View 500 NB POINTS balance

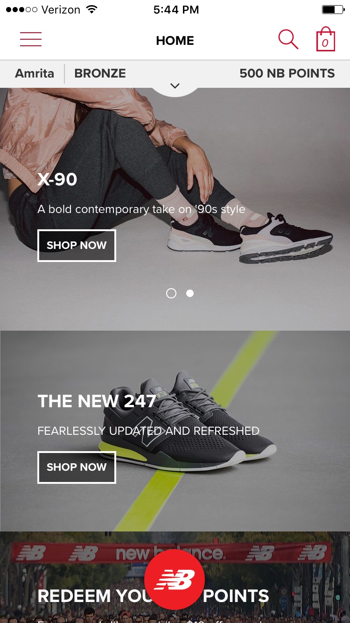click(287, 73)
